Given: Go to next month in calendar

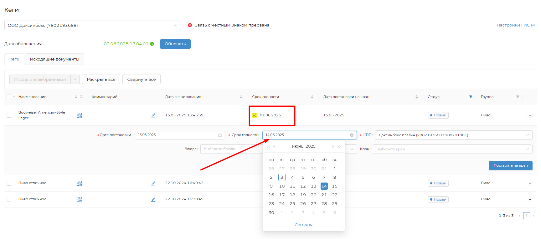Looking at the screenshot, I should pos(333,147).
